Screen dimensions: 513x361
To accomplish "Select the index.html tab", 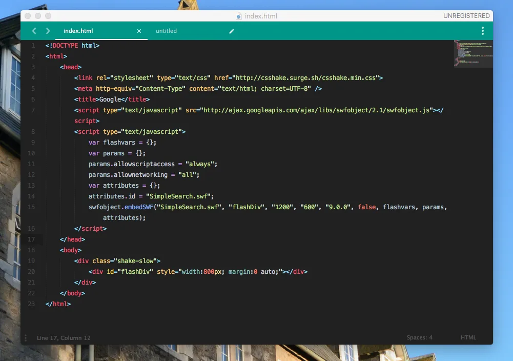I will [78, 31].
